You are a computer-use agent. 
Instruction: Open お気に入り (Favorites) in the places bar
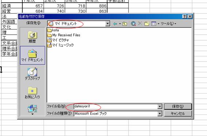pyautogui.click(x=32, y=92)
